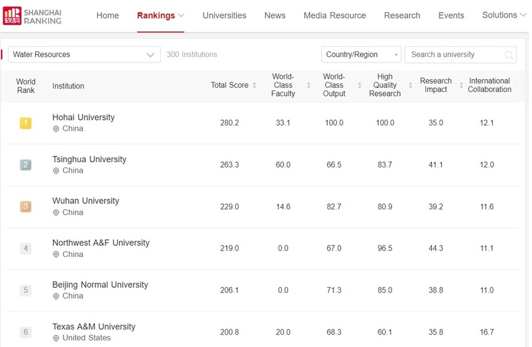Open the News page
Image resolution: width=532 pixels, height=347 pixels.
(x=275, y=15)
